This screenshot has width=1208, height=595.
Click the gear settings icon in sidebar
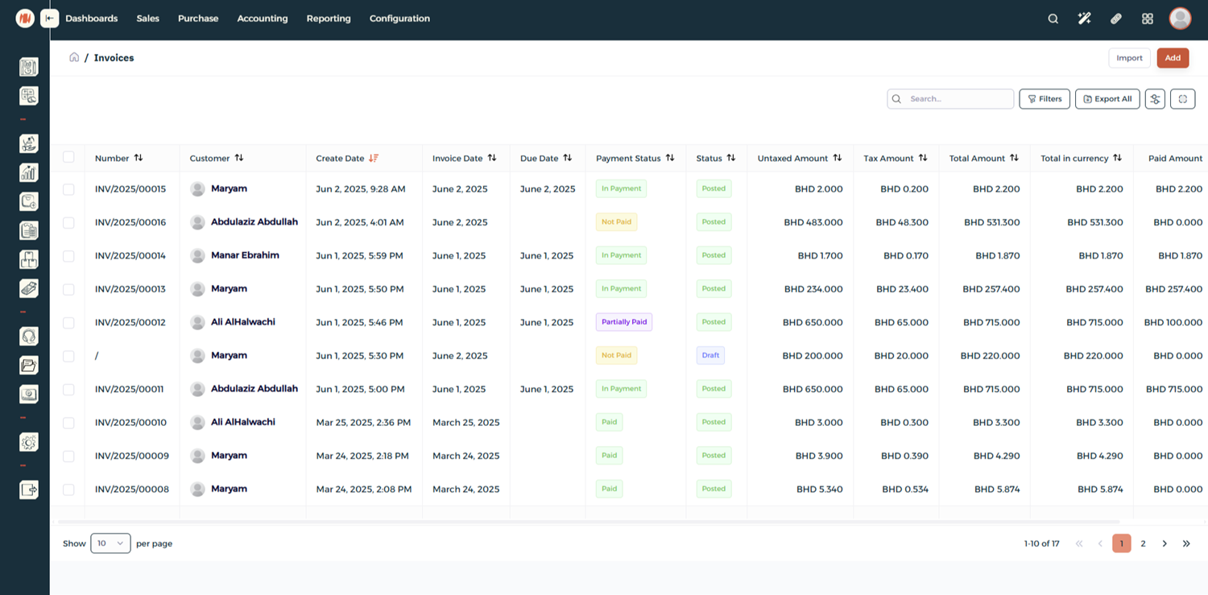29,442
